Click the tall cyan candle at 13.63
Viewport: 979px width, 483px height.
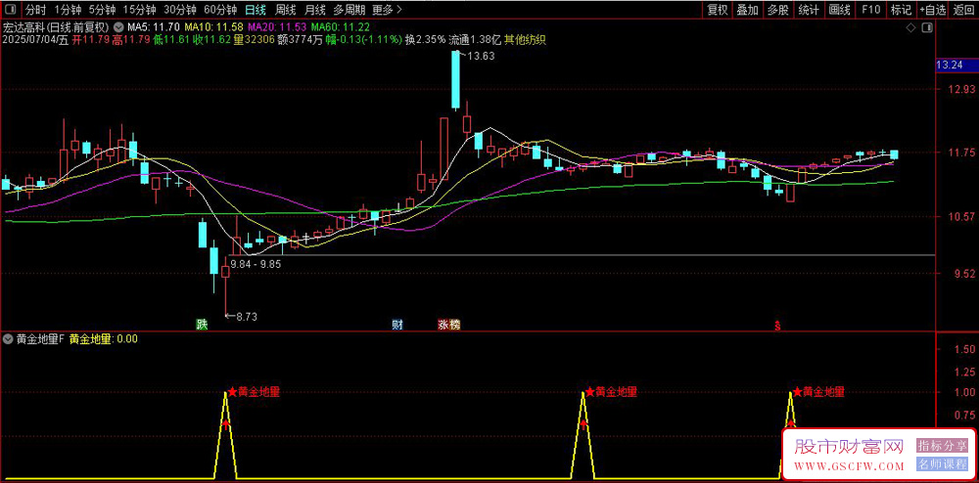(x=456, y=80)
